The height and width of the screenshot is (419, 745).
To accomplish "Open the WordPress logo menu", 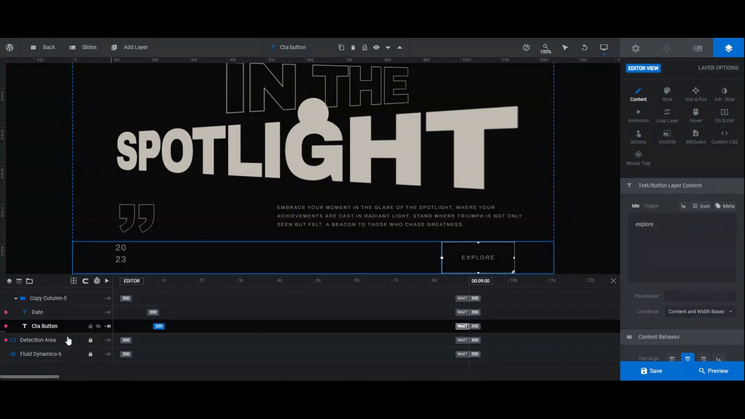I will [10, 47].
